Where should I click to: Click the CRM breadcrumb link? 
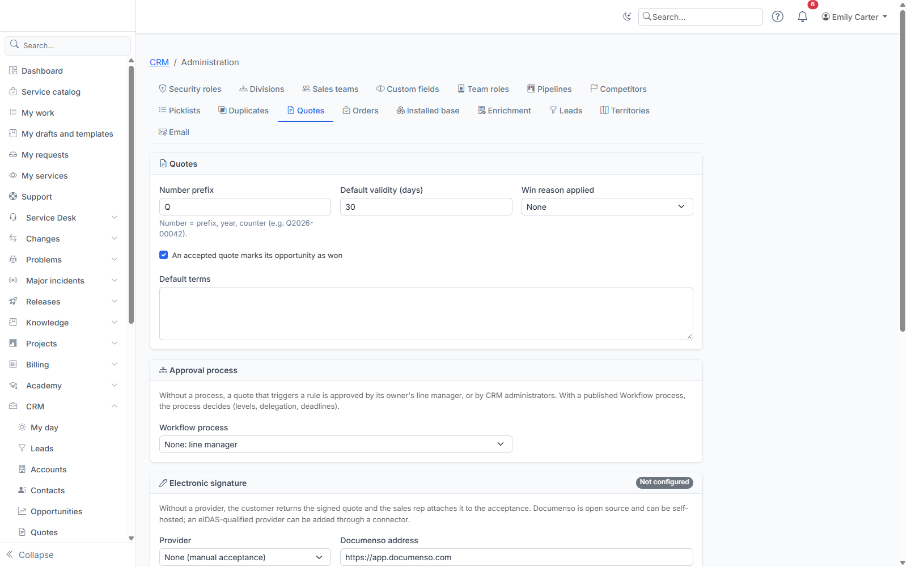159,62
